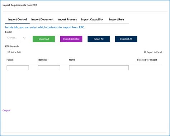Go to the Import Process tab
This screenshot has height=136, width=170.
tap(67, 20)
